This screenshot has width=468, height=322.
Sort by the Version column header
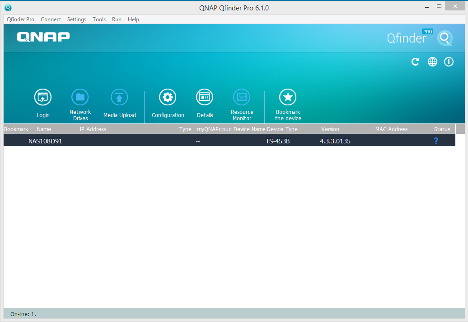tap(330, 129)
